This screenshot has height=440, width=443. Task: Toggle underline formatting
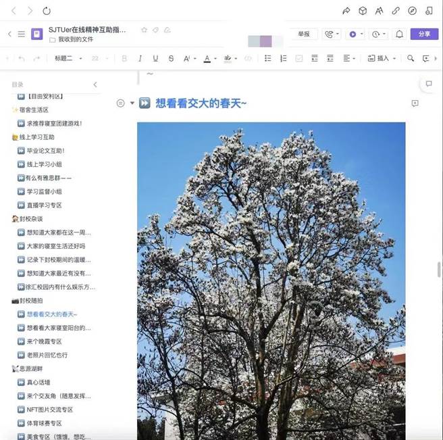click(x=155, y=59)
